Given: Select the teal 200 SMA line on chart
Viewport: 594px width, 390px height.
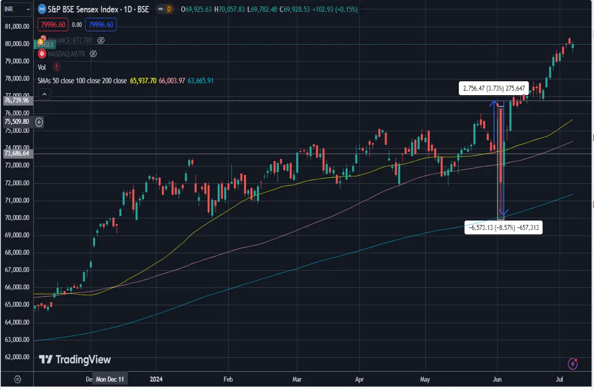Looking at the screenshot, I should pos(297,269).
